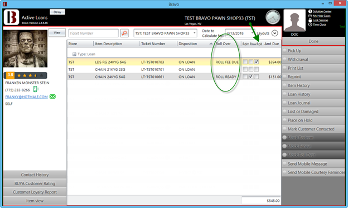Click the Delay button
Viewport: 348px width, 208px height.
click(57, 12)
